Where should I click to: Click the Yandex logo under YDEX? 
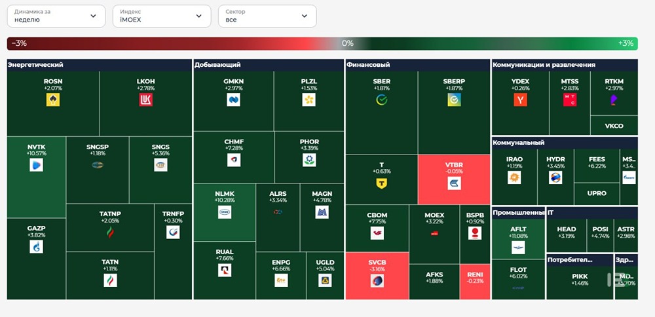tap(521, 100)
